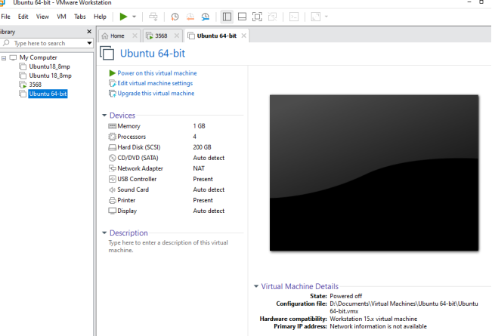Open the Snapshot Manager toolbar icon
The width and height of the screenshot is (492, 336).
coord(206,16)
